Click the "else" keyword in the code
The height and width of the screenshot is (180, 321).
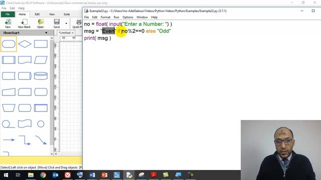pos(150,31)
